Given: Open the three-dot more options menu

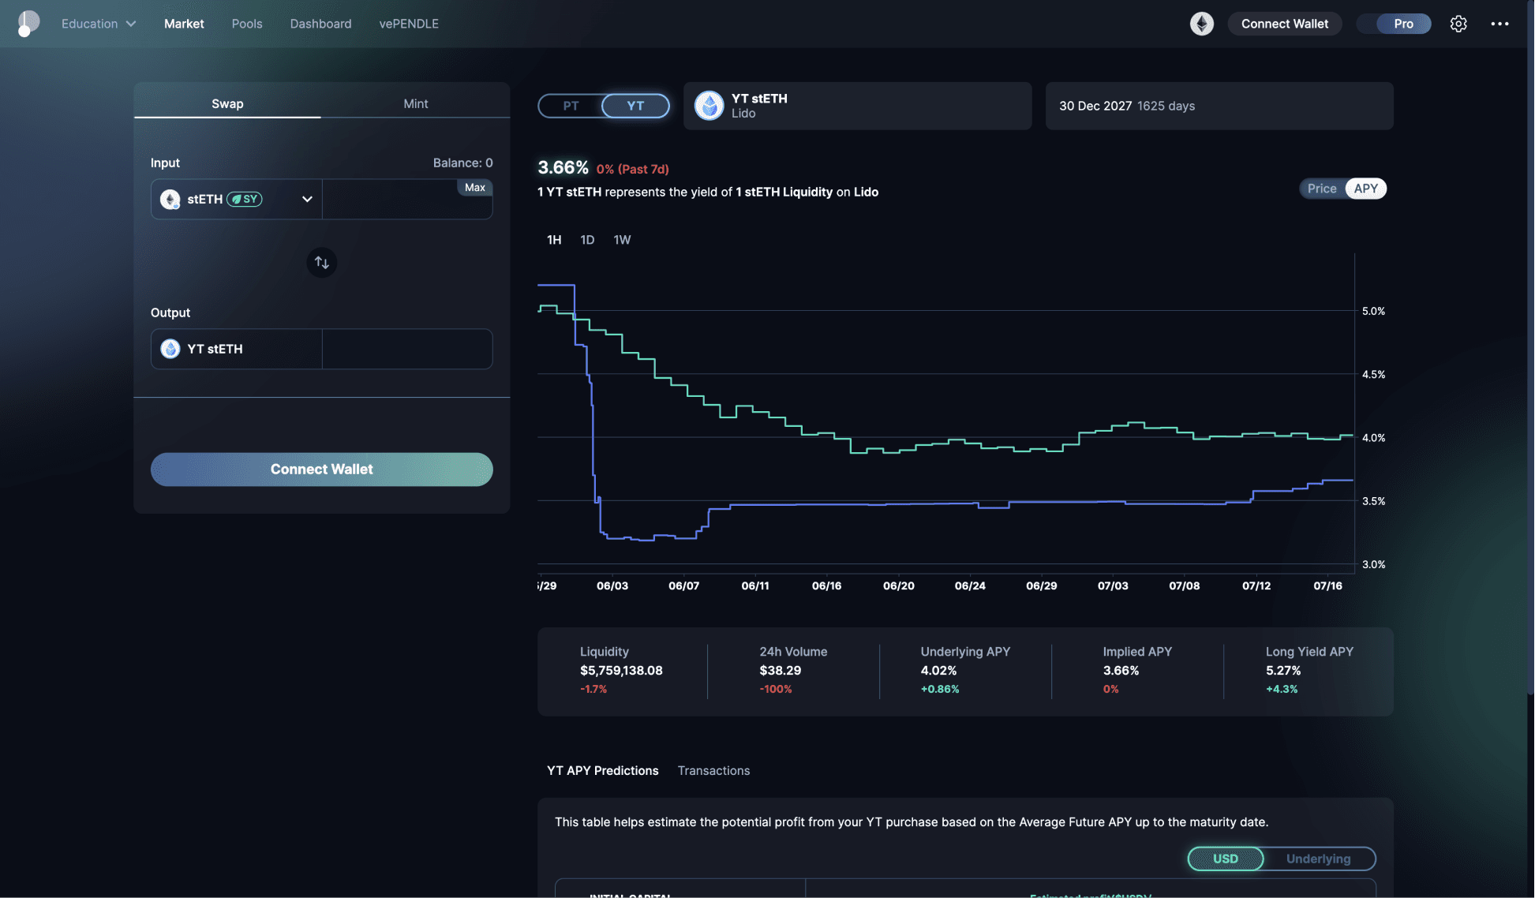Looking at the screenshot, I should [x=1499, y=24].
